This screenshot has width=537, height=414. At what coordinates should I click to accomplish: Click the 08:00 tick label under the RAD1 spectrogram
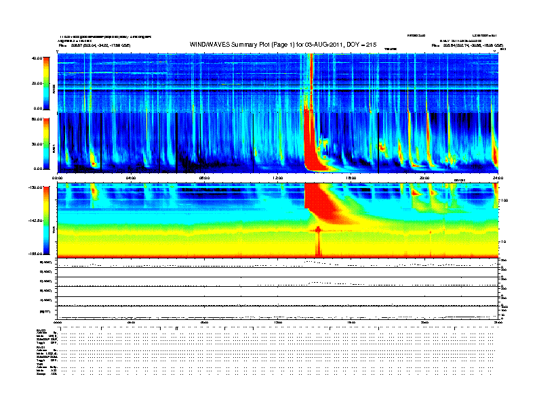[x=204, y=178]
